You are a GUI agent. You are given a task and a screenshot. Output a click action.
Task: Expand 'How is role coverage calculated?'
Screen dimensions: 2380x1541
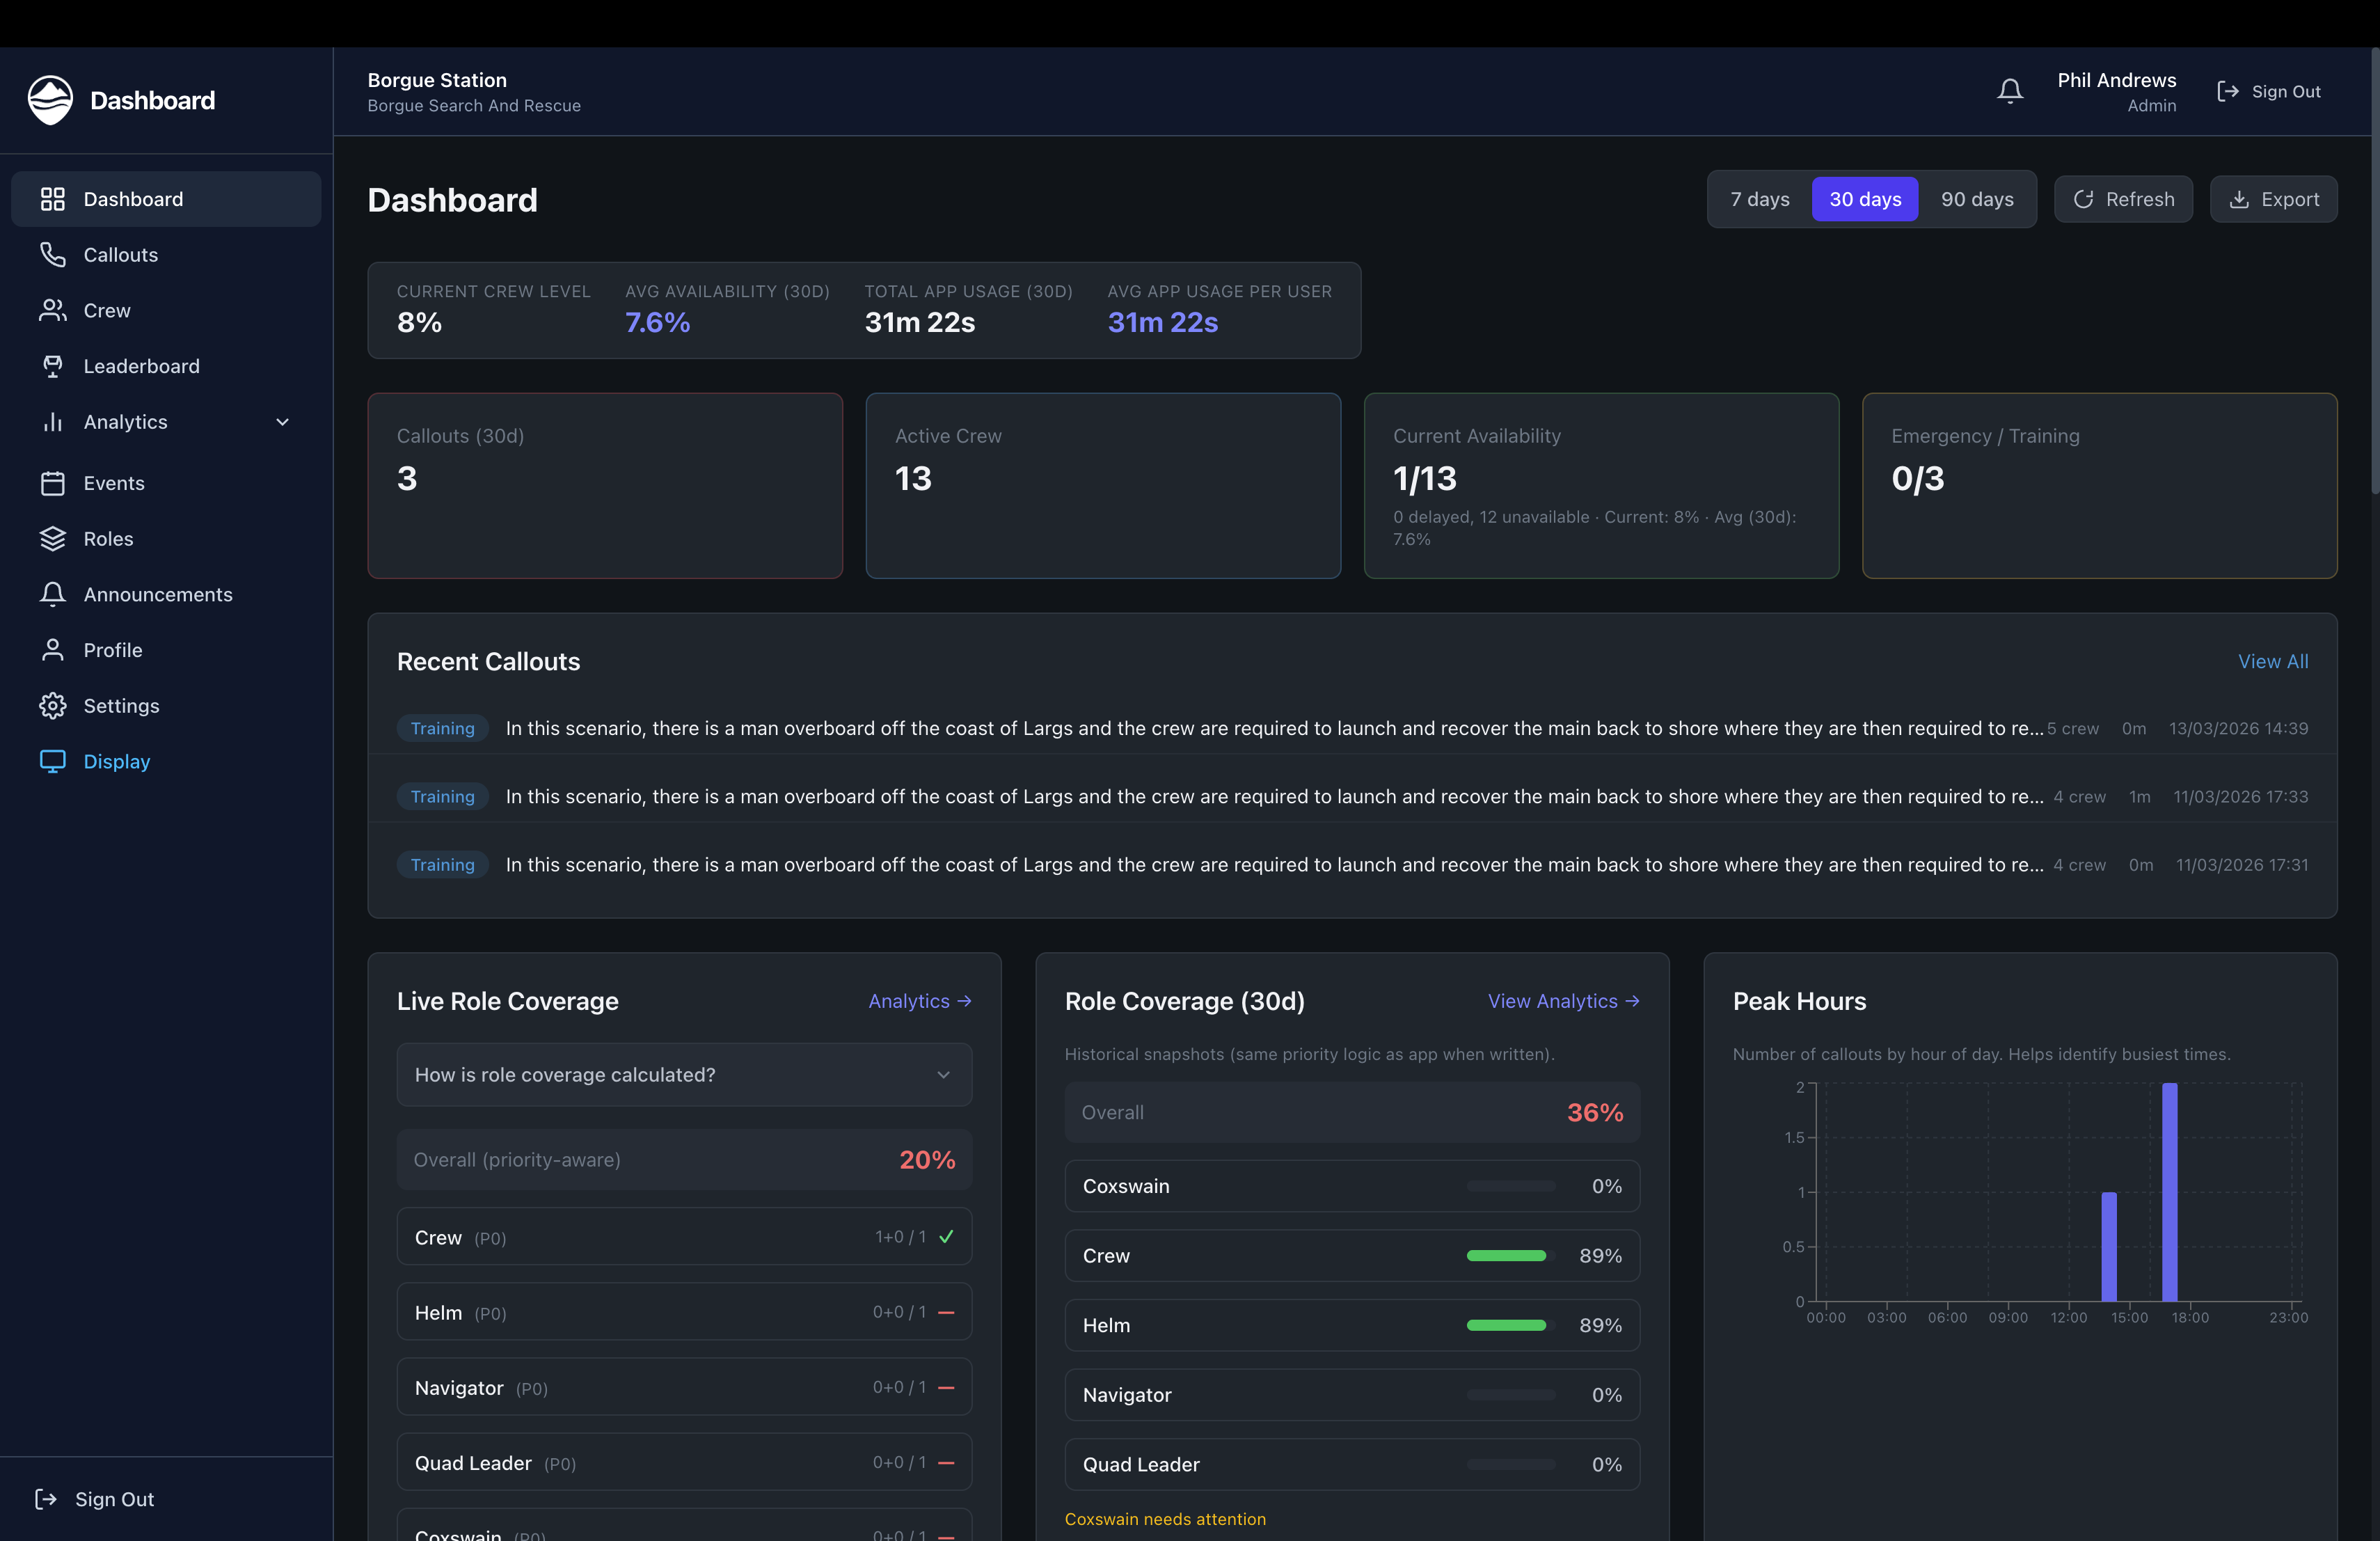684,1075
